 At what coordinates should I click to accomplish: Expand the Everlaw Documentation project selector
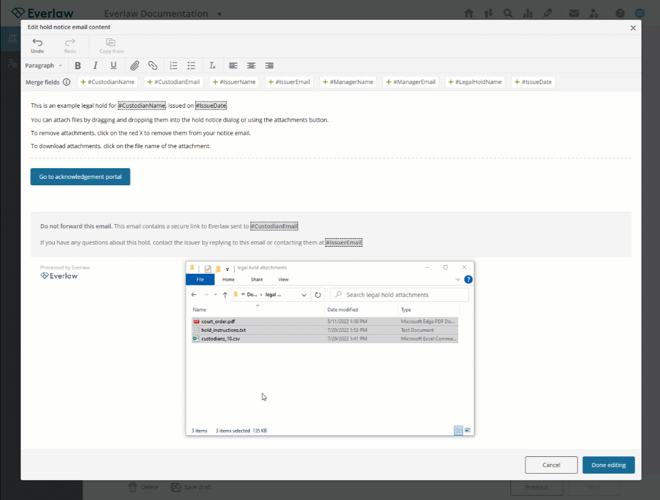219,14
